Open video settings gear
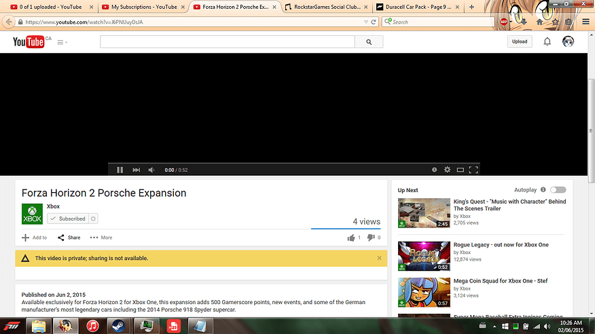Viewport: 595px width, 334px height. [x=448, y=170]
